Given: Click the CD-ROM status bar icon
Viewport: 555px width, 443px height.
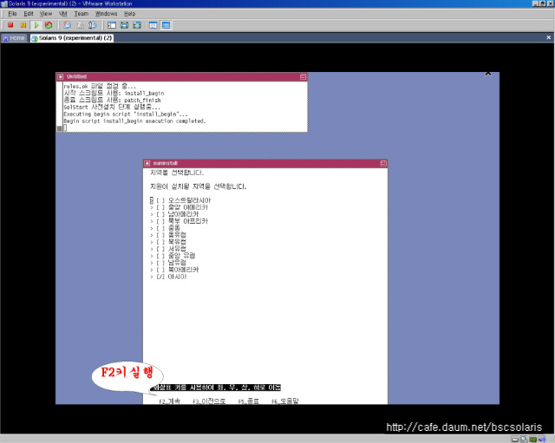Looking at the screenshot, I should click(x=524, y=440).
